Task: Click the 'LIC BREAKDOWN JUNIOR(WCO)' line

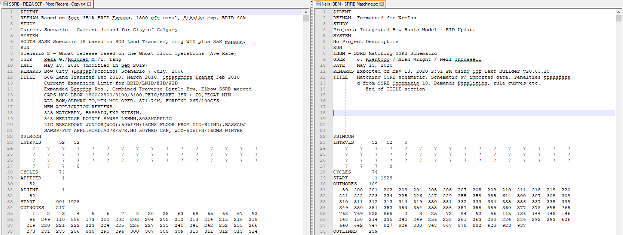Action: [145, 125]
